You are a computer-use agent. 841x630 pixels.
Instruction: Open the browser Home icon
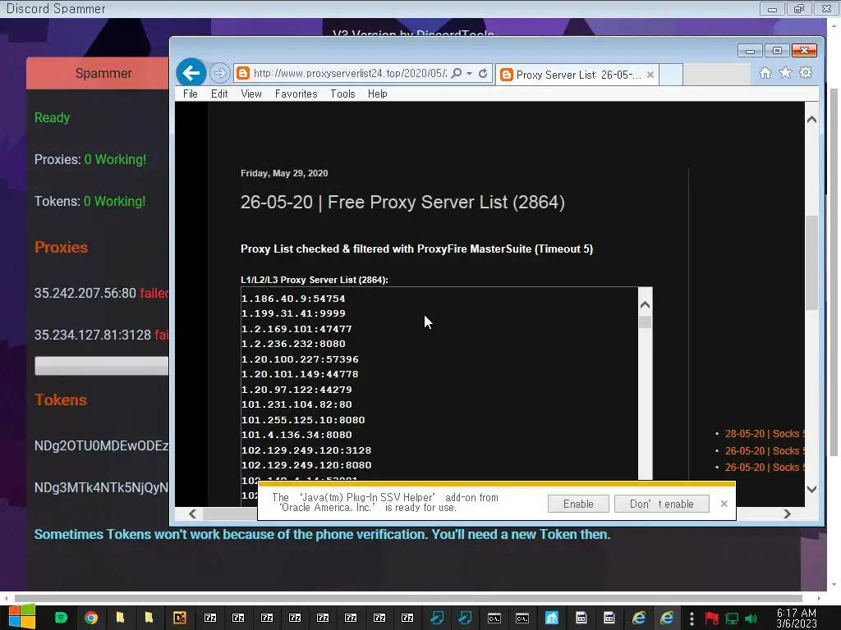765,73
